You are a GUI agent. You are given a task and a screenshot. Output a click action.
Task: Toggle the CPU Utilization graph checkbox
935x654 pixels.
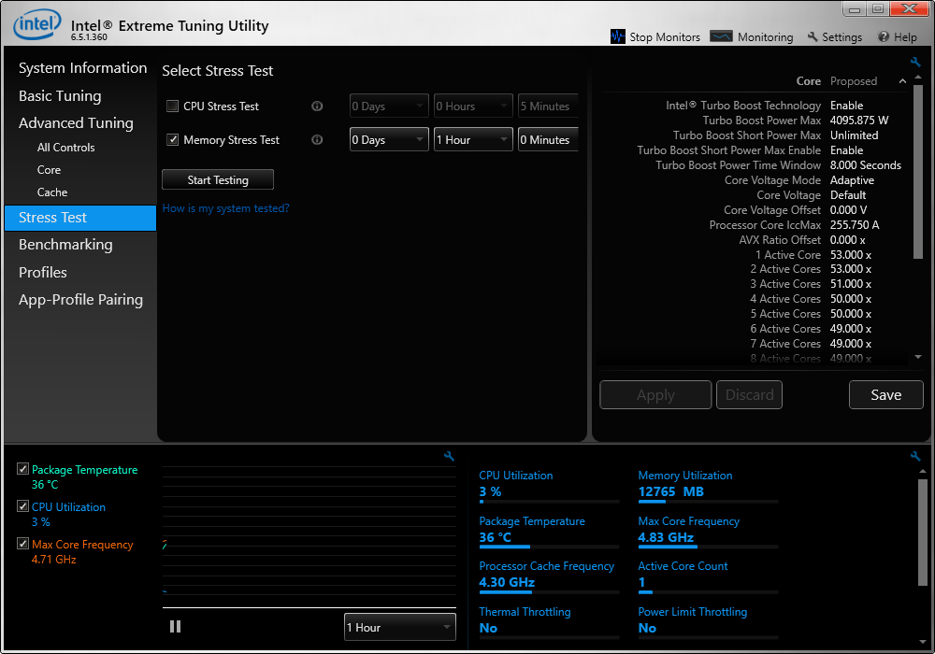tap(22, 506)
